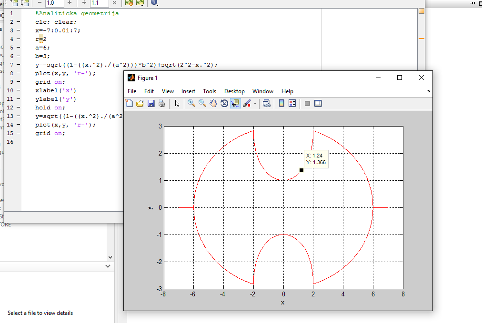Expand the details panel chevron
The image size is (482, 323).
click(x=107, y=267)
